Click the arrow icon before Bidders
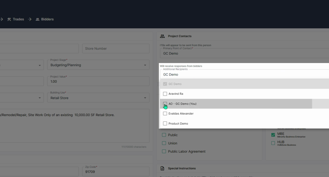 click(x=30, y=19)
